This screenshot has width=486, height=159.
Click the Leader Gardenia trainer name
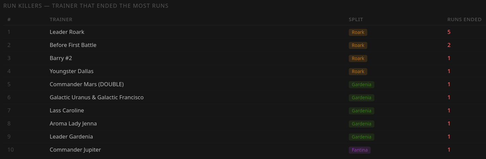[x=71, y=137]
